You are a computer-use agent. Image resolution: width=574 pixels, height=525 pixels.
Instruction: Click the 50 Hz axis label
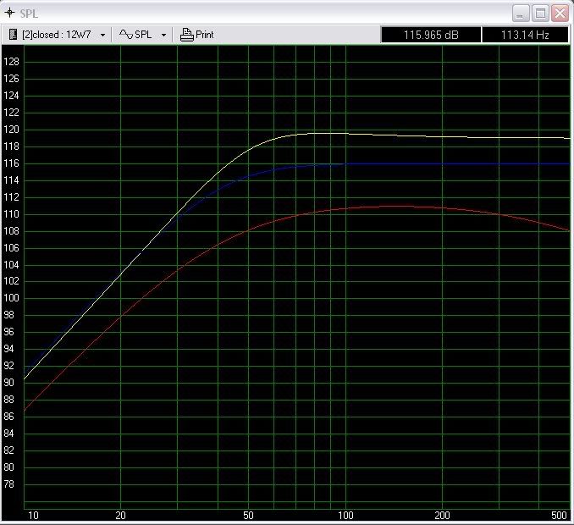(248, 516)
